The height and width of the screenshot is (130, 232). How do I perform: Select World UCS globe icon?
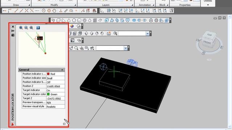(x=109, y=10)
